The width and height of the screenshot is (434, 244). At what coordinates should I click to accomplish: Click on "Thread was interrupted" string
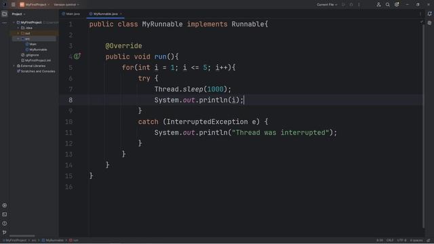281,133
